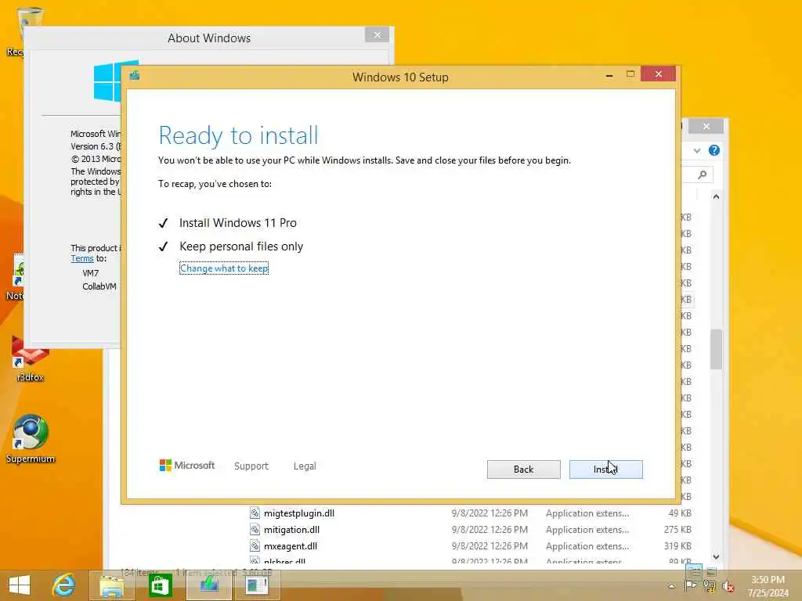Click the mxeagent.dll file icon
The width and height of the screenshot is (802, 601).
pos(255,545)
